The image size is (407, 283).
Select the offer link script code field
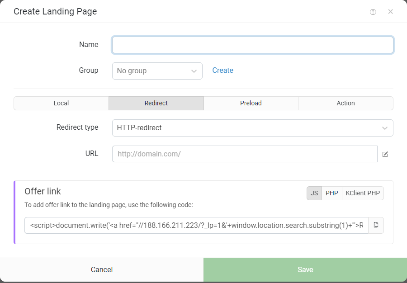[x=197, y=225]
